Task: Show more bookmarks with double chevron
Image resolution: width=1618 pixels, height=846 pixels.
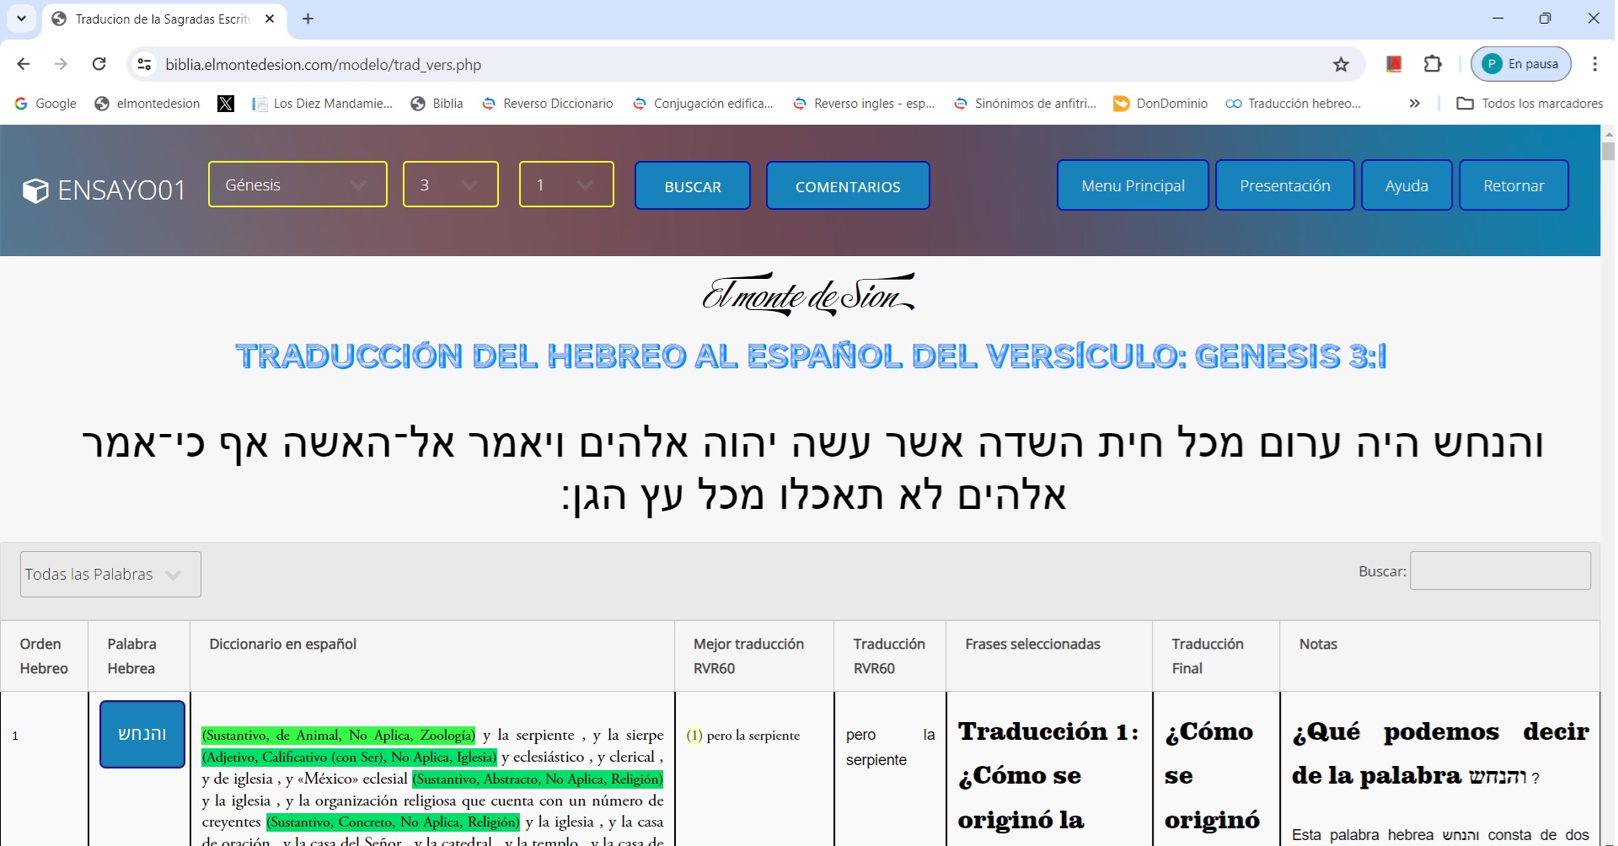Action: [1414, 104]
